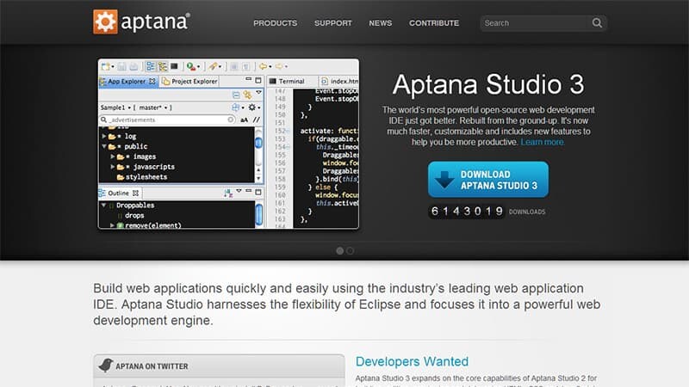This screenshot has width=689, height=387.
Task: Click the Print toolbar icon in IDE
Action: (133, 66)
